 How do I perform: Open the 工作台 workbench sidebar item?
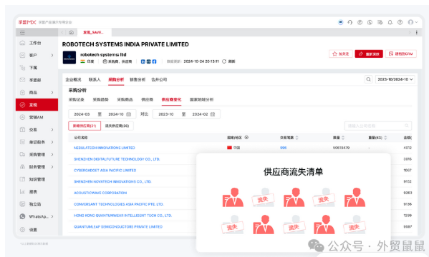point(37,43)
